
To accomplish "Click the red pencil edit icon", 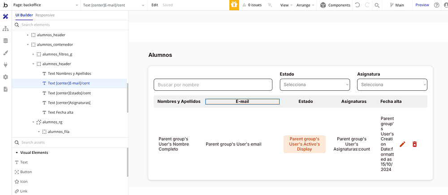I will 402,144.
